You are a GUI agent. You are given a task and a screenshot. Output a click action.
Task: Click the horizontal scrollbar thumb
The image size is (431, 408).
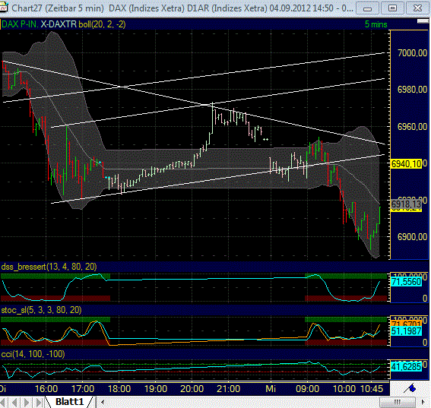pyautogui.click(x=398, y=402)
